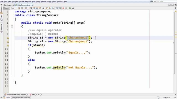
Task: Maximize the editor window icon
Action: click(x=176, y=5)
